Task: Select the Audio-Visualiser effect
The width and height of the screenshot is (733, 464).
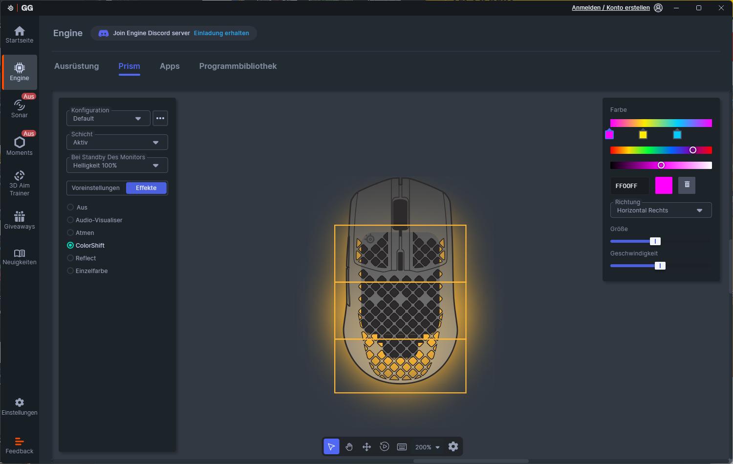Action: pyautogui.click(x=70, y=220)
